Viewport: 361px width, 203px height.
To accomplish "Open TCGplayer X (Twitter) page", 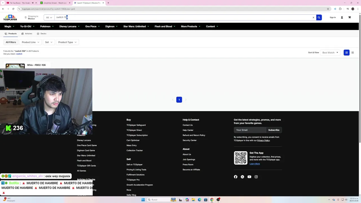I will tap(243, 177).
